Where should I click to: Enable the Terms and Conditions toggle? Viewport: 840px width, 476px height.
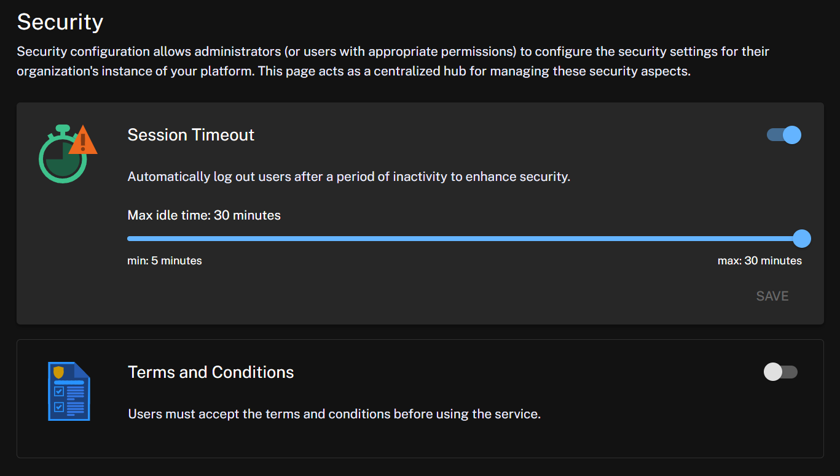pyautogui.click(x=780, y=372)
